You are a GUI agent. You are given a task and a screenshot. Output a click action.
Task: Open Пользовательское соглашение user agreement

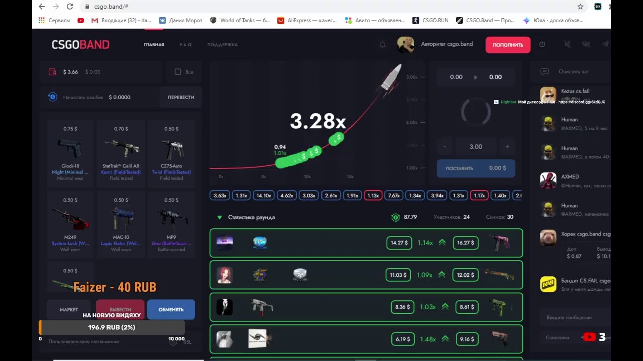[83, 342]
